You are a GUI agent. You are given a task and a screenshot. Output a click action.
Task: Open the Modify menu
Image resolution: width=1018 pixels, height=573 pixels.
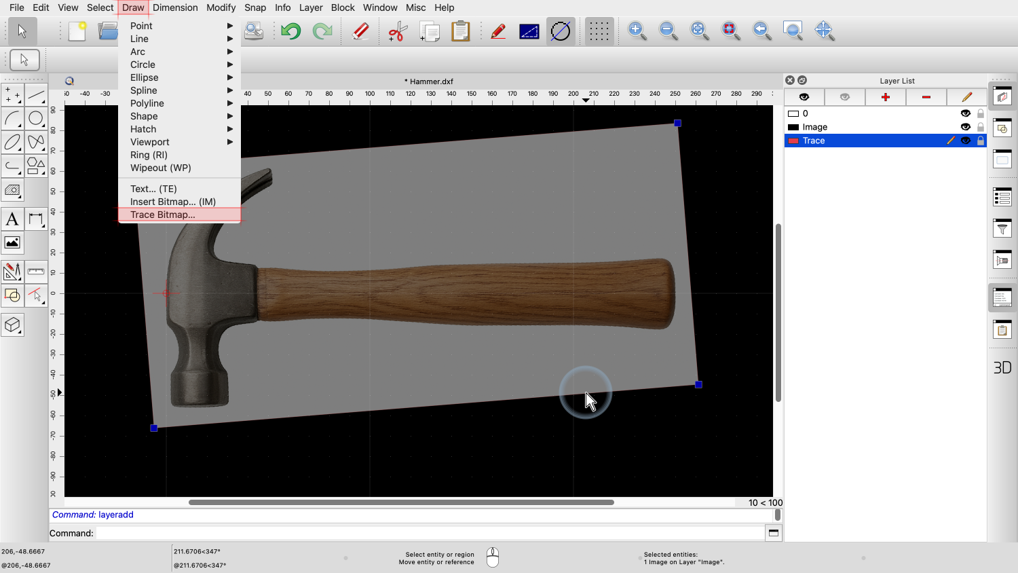[221, 7]
